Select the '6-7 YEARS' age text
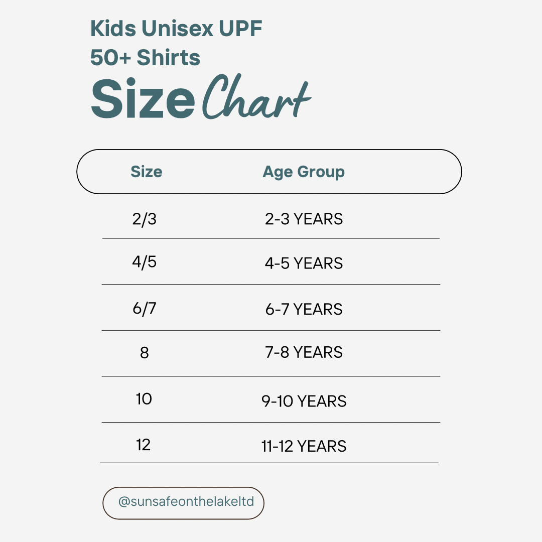Image resolution: width=542 pixels, height=542 pixels. tap(304, 309)
